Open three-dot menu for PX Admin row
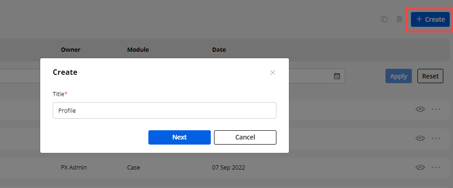The height and width of the screenshot is (188, 453). click(x=435, y=167)
